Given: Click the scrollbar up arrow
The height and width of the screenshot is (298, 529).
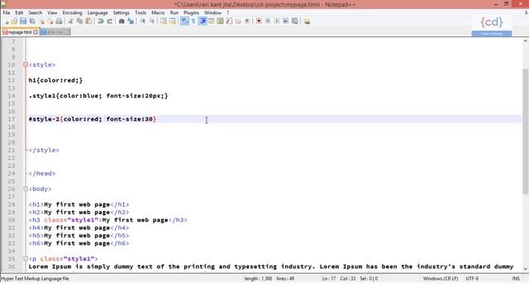Looking at the screenshot, I should [x=526, y=41].
